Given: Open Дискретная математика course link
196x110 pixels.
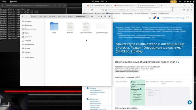Looking at the screenshot, I should pos(98,104).
